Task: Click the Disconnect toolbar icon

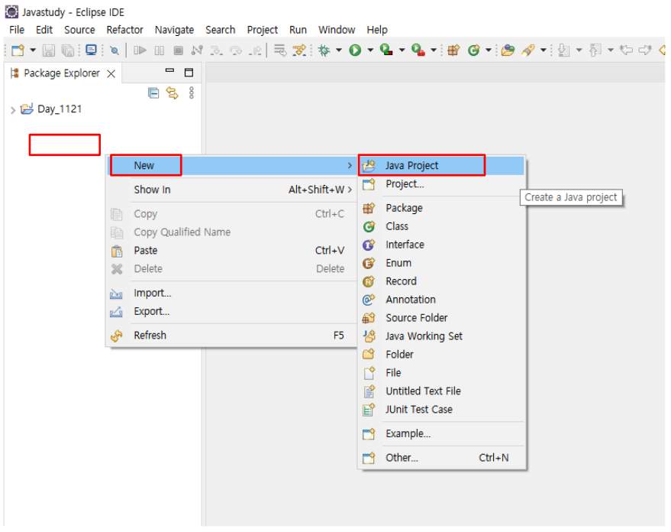Action: pyautogui.click(x=197, y=50)
